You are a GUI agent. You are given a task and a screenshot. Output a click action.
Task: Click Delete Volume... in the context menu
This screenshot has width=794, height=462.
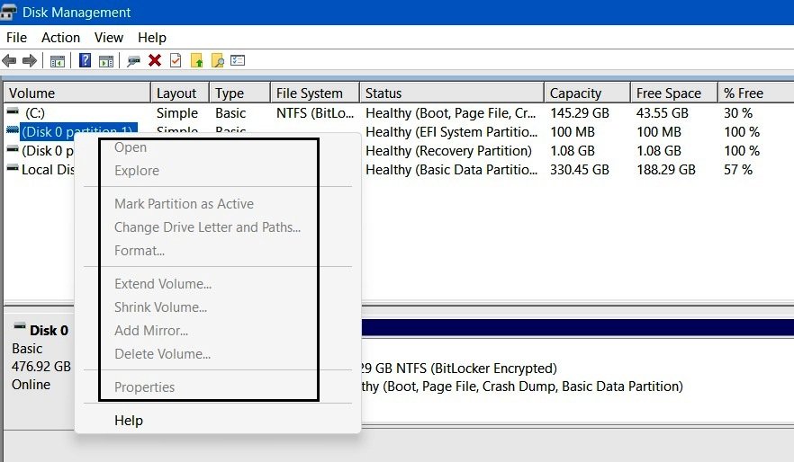click(162, 354)
